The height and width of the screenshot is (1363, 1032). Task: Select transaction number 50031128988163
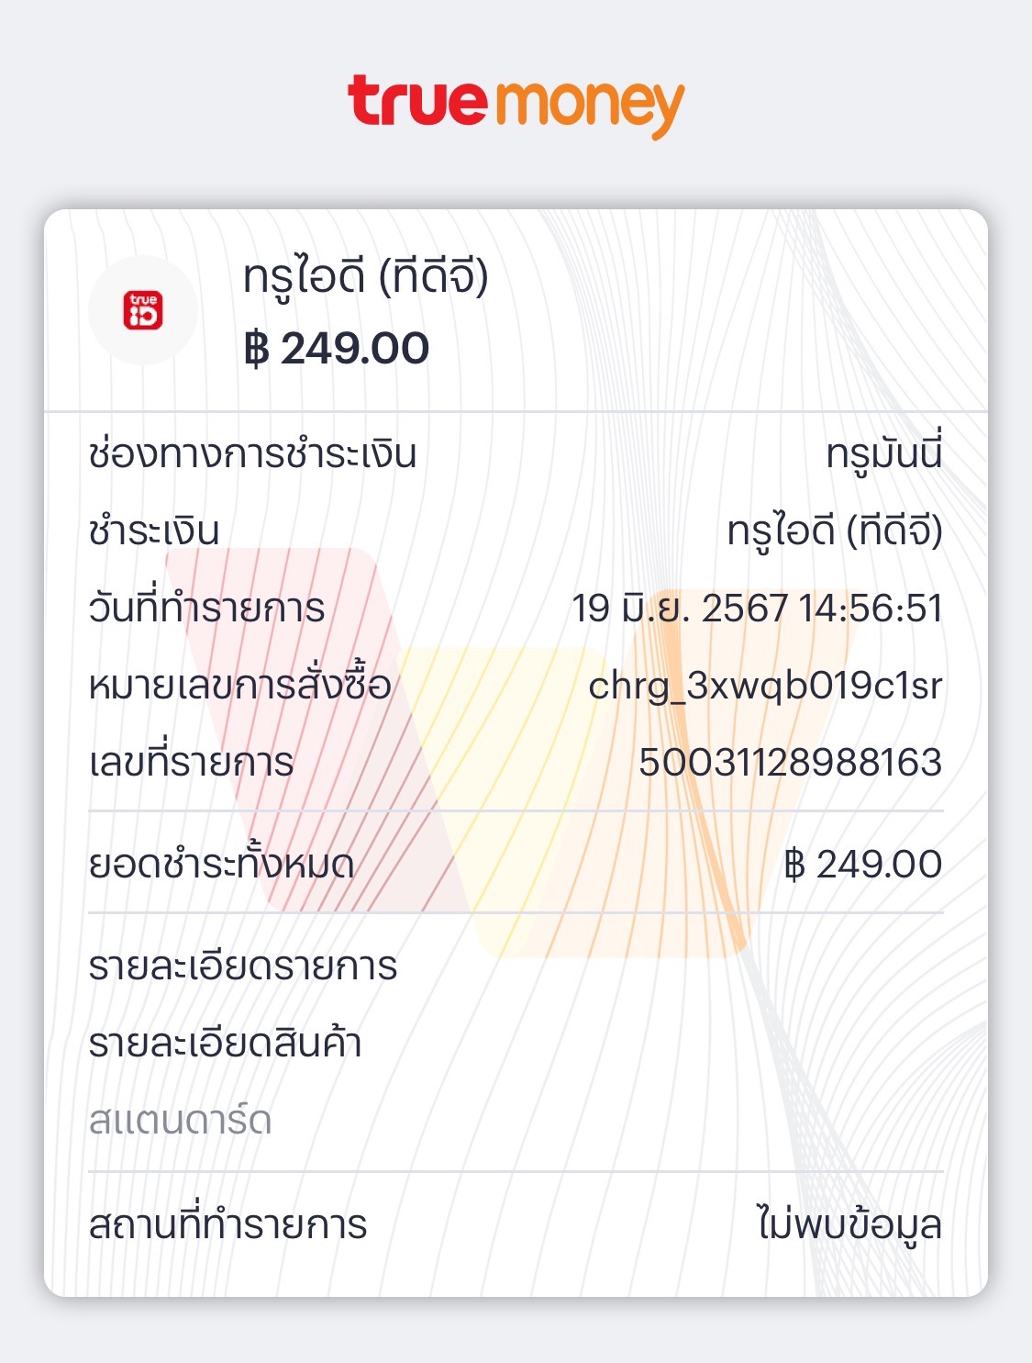click(x=790, y=762)
